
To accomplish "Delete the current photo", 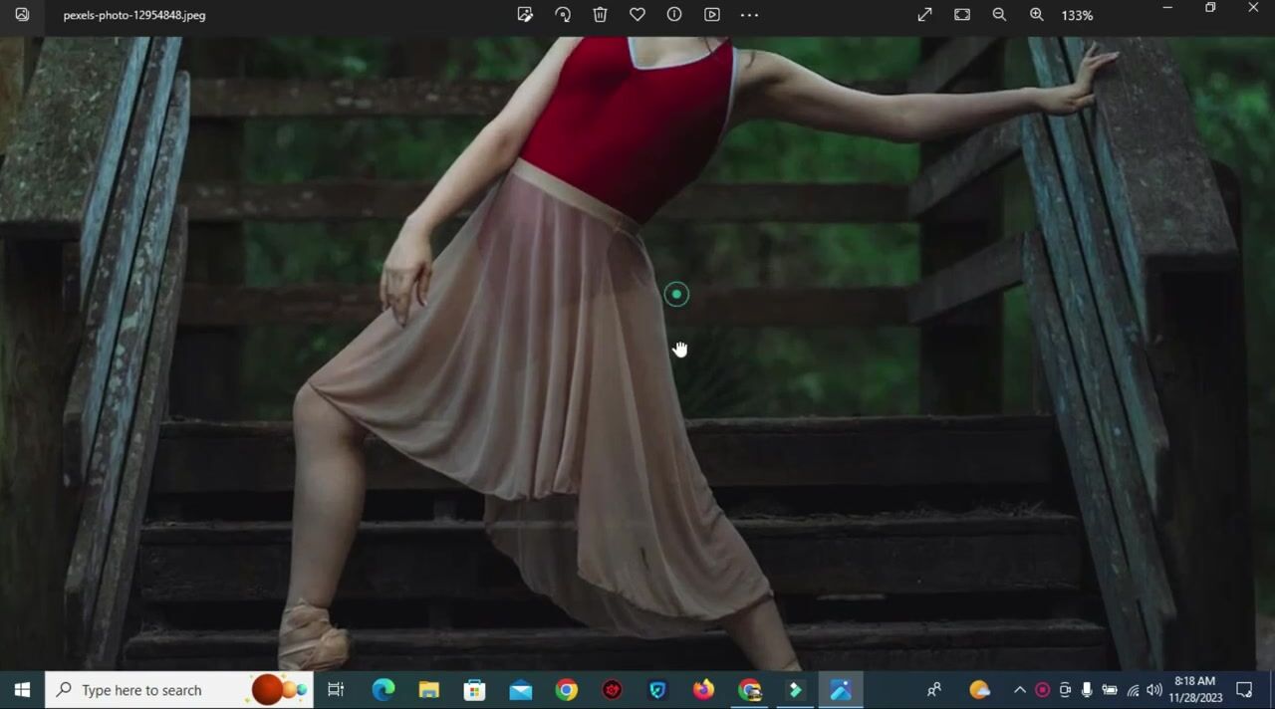I will pos(600,15).
